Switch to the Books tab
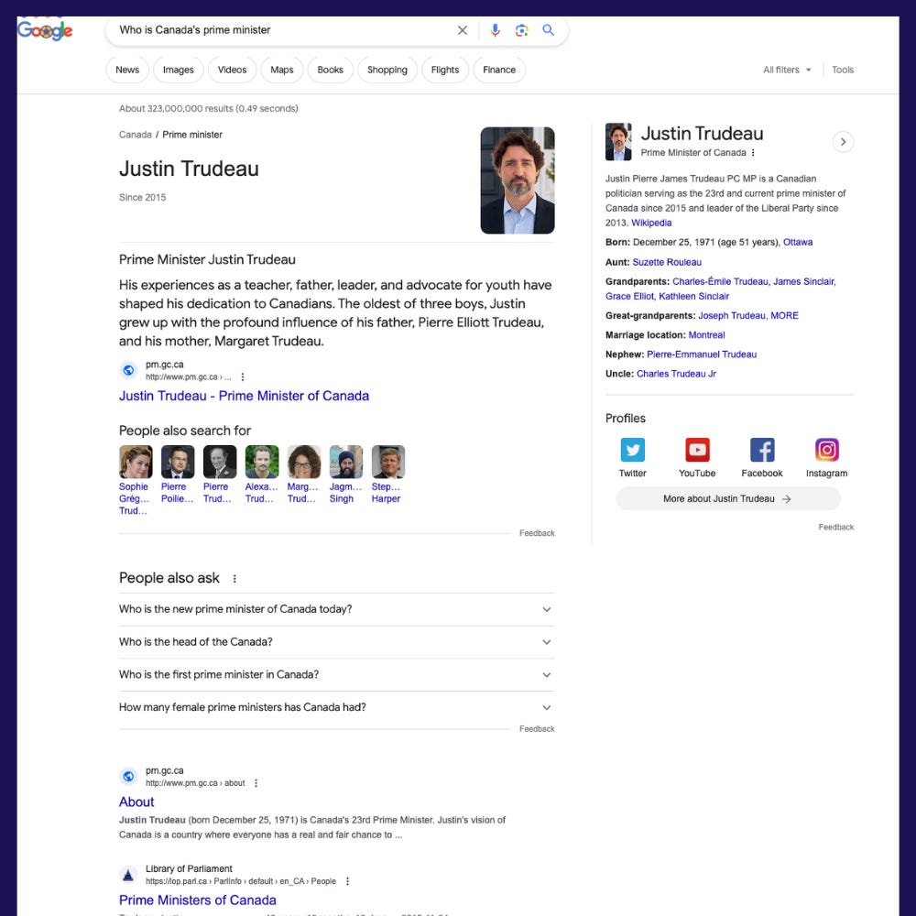Image resolution: width=916 pixels, height=916 pixels. click(x=330, y=71)
